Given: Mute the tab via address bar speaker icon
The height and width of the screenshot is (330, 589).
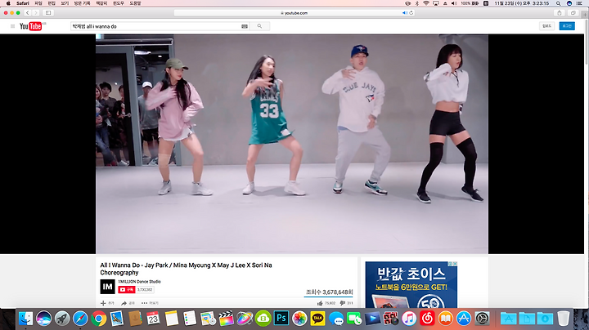Looking at the screenshot, I should (405, 13).
